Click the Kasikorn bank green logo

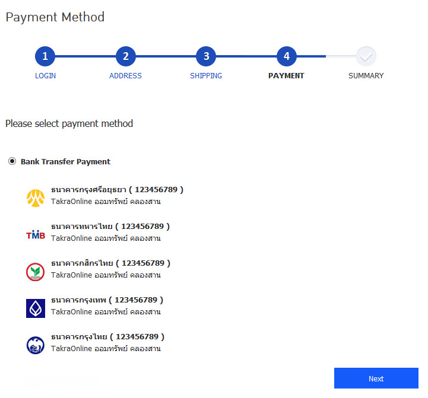(x=36, y=272)
